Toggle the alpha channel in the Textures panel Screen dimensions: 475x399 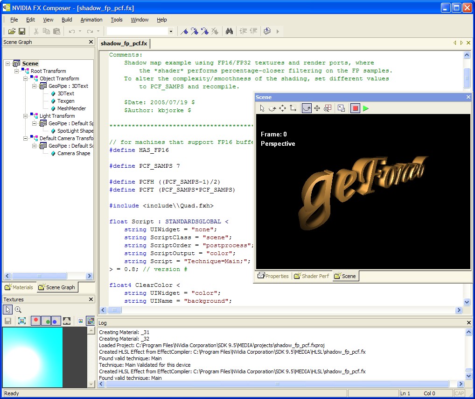(67, 321)
